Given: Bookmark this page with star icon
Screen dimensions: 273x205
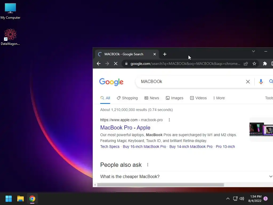Looking at the screenshot, I should pyautogui.click(x=254, y=64).
